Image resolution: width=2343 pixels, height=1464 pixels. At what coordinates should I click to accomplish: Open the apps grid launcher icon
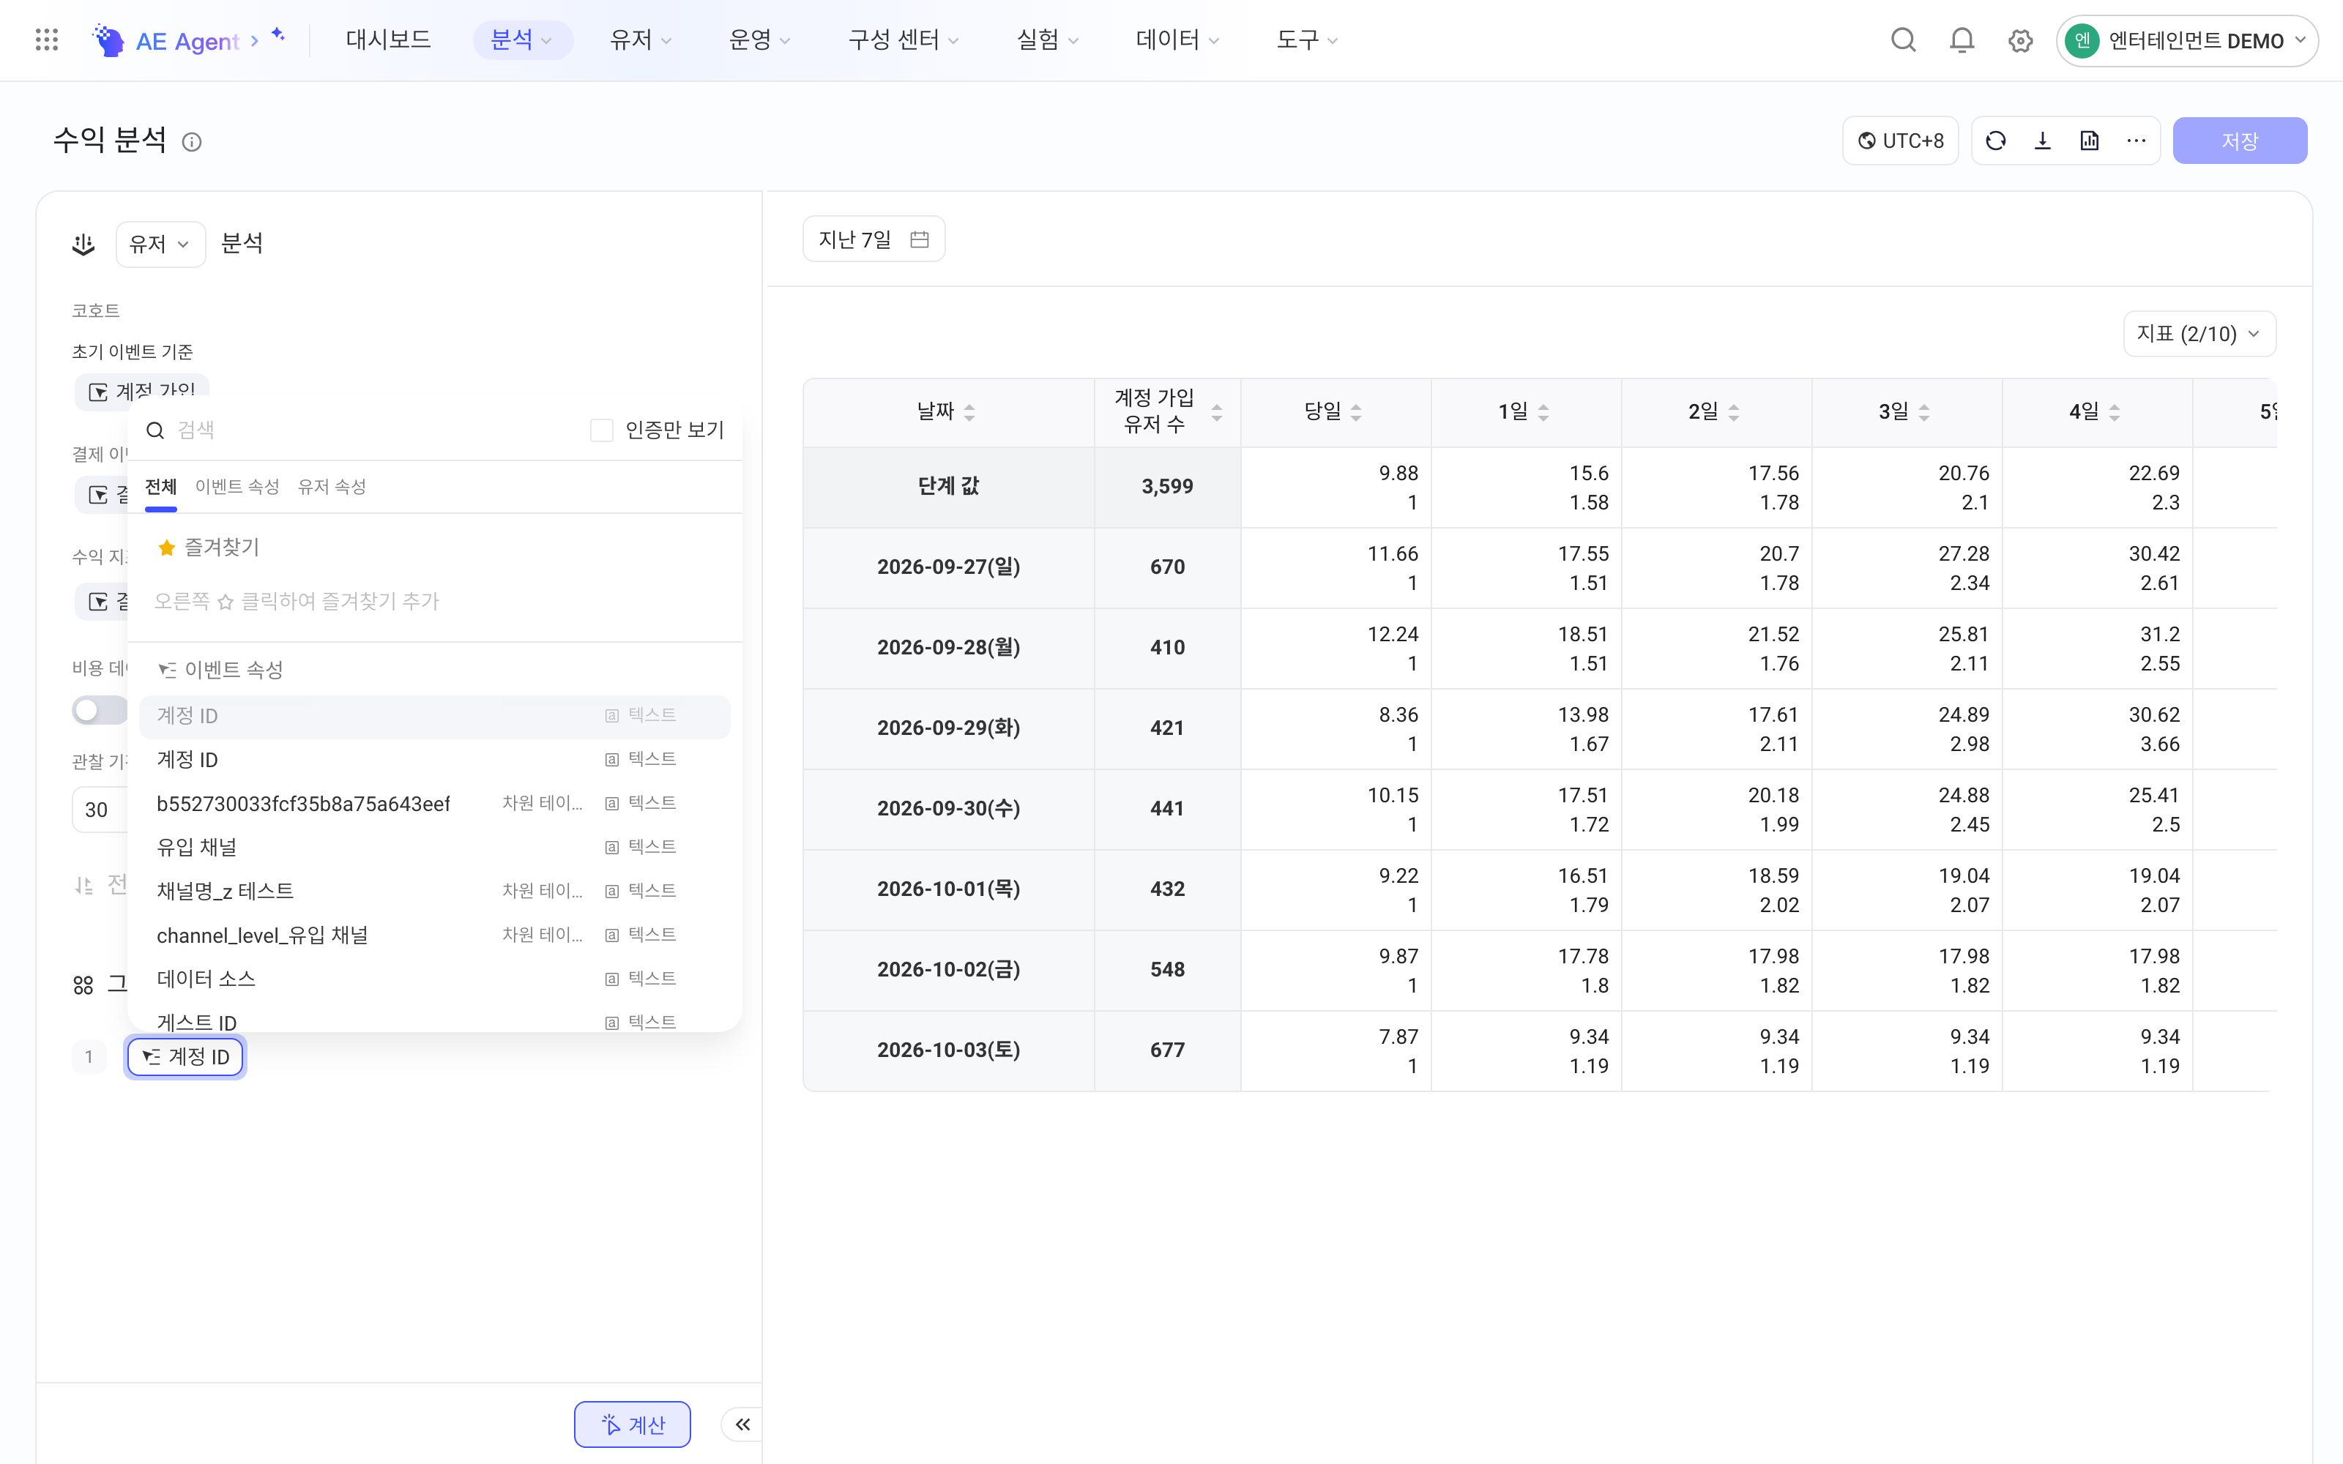(x=46, y=40)
